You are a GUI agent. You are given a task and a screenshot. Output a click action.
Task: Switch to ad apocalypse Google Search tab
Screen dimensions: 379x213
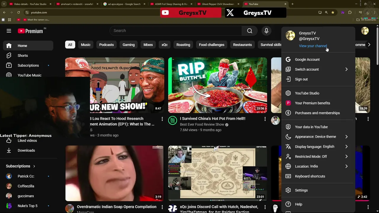point(124,4)
